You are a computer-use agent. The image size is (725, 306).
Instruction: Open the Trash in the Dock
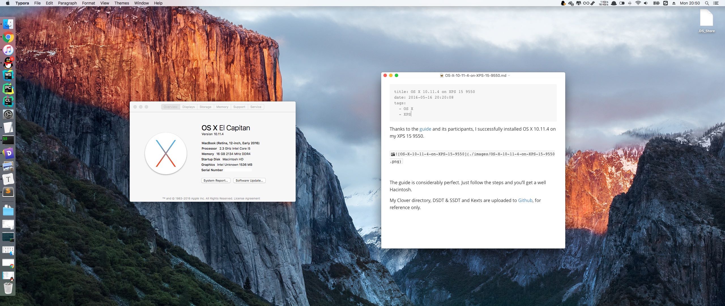point(8,288)
